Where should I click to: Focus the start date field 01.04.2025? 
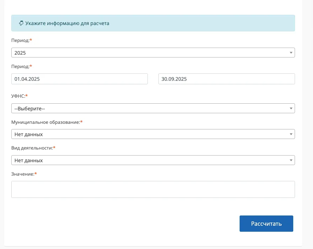pyautogui.click(x=79, y=79)
